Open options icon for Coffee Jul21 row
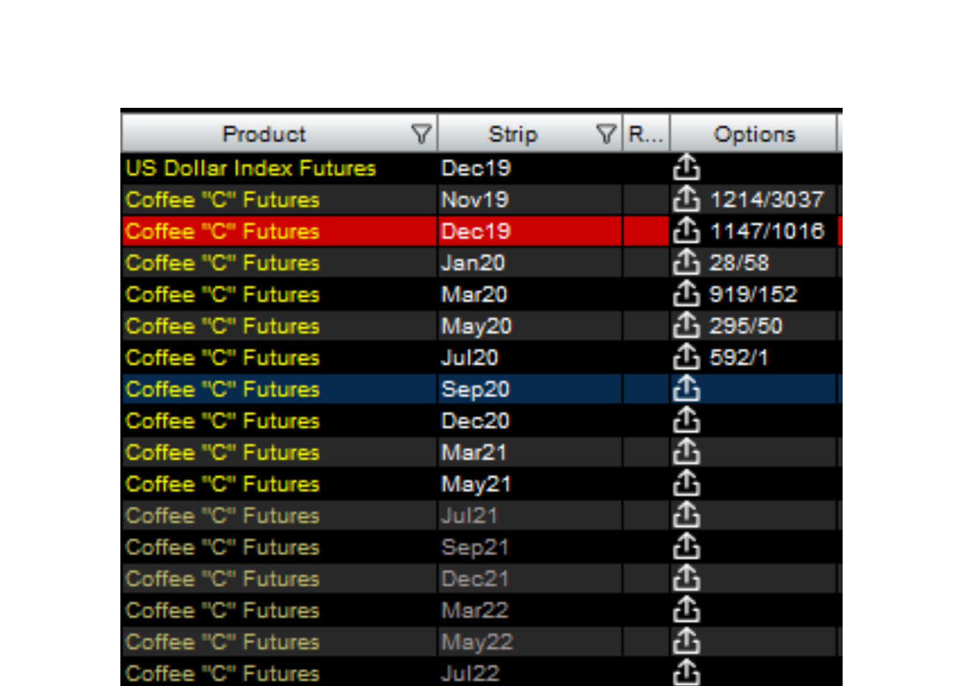 pos(687,515)
